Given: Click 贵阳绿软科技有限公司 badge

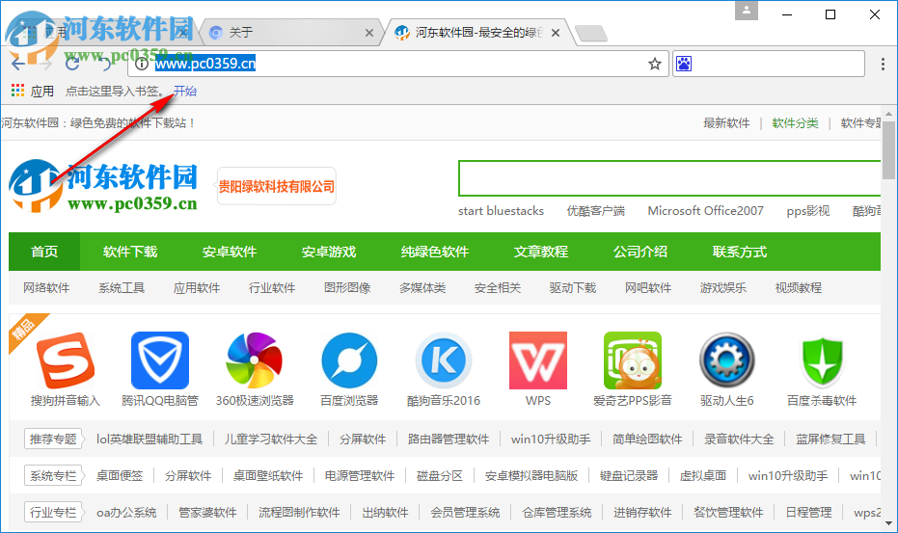Looking at the screenshot, I should (277, 186).
